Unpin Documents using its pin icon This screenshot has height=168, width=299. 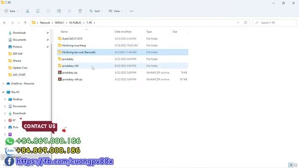tap(48, 40)
